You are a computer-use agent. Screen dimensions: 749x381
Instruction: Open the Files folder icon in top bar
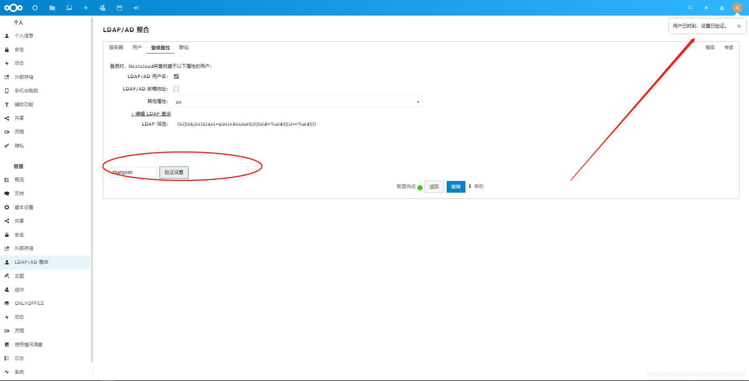point(52,8)
